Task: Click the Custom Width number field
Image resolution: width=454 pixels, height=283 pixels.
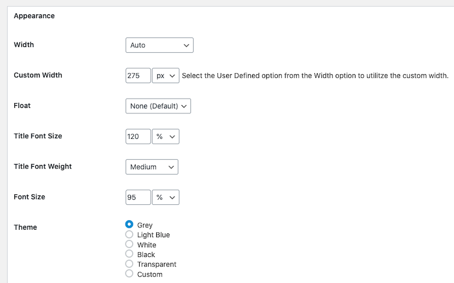Action: click(138, 76)
